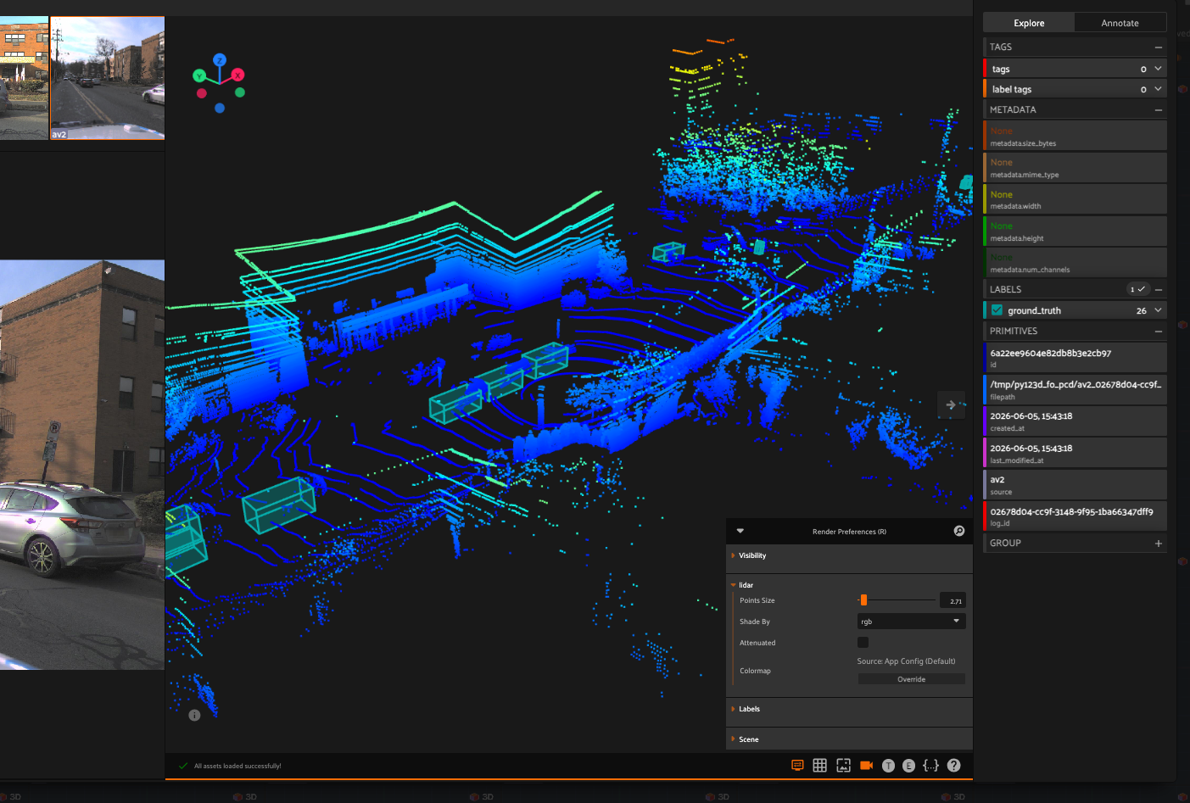This screenshot has width=1190, height=803.
Task: Click the red X axis gizmo handle
Action: click(x=237, y=75)
